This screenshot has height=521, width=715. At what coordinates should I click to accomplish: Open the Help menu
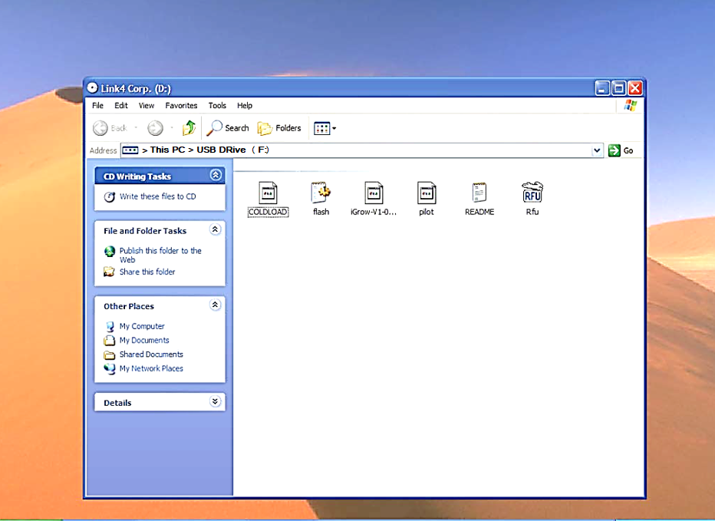tap(245, 105)
